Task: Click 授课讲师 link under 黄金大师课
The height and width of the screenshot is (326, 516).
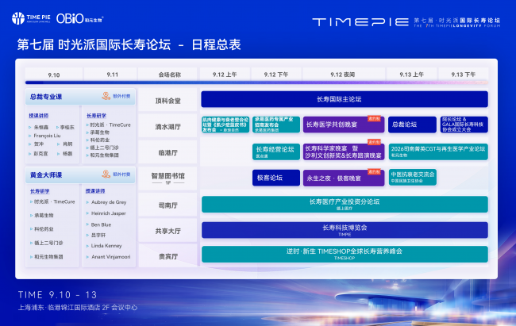Action: [95, 191]
